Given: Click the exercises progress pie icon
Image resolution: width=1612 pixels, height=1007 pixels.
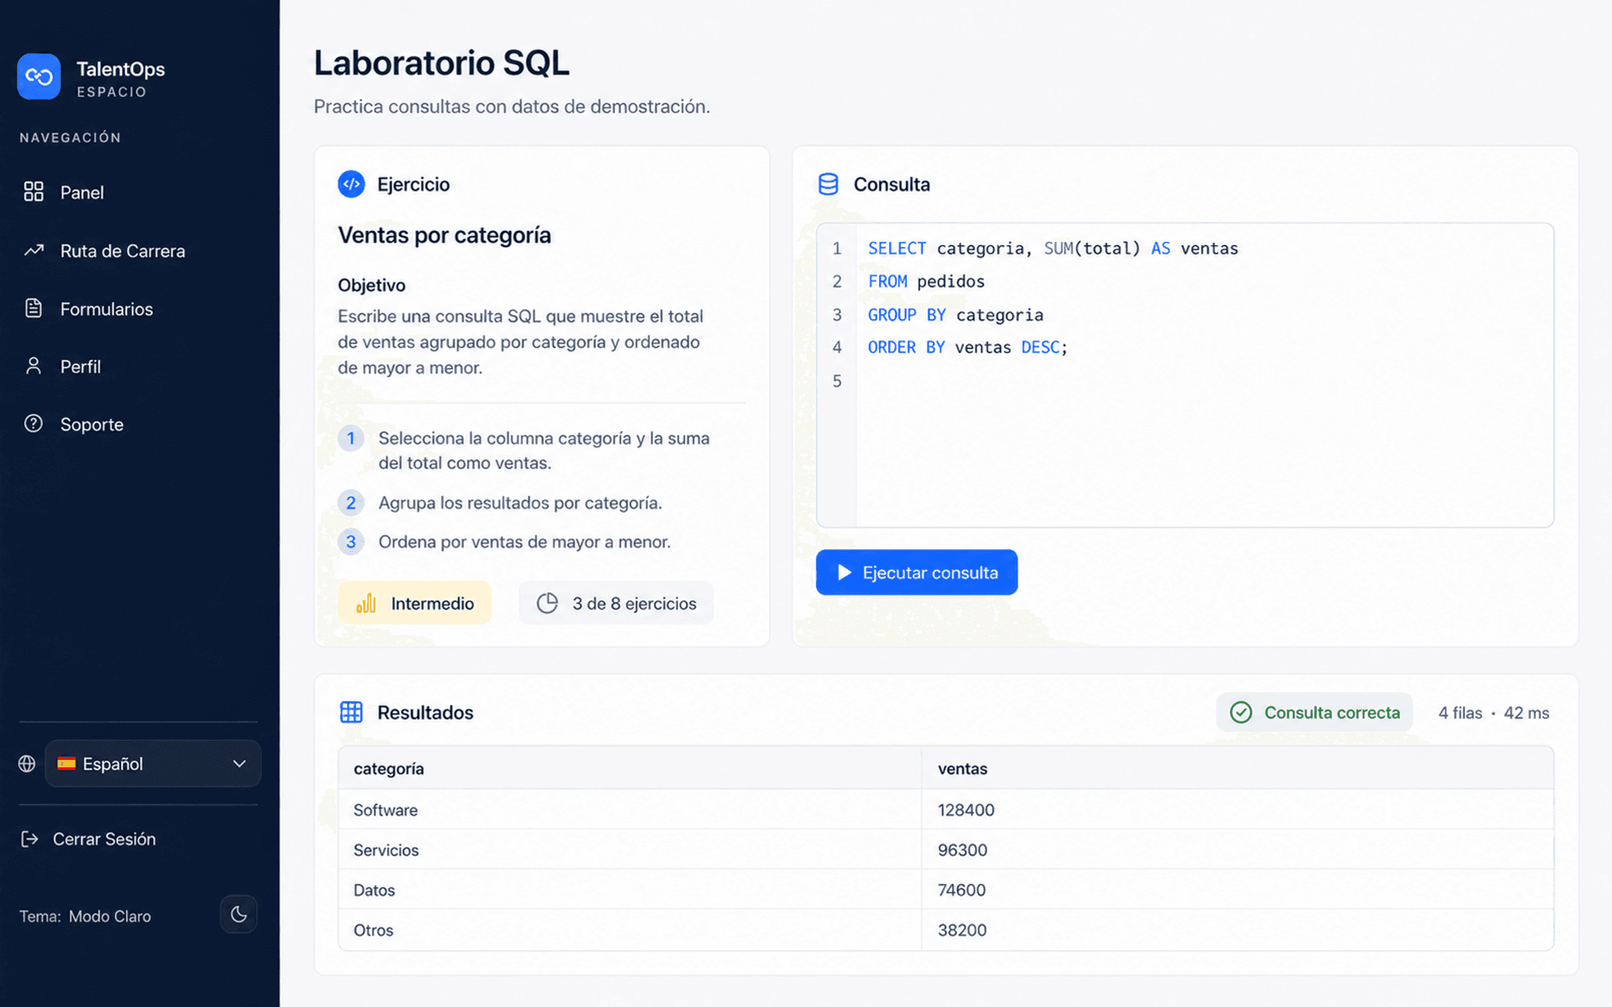Looking at the screenshot, I should point(547,603).
